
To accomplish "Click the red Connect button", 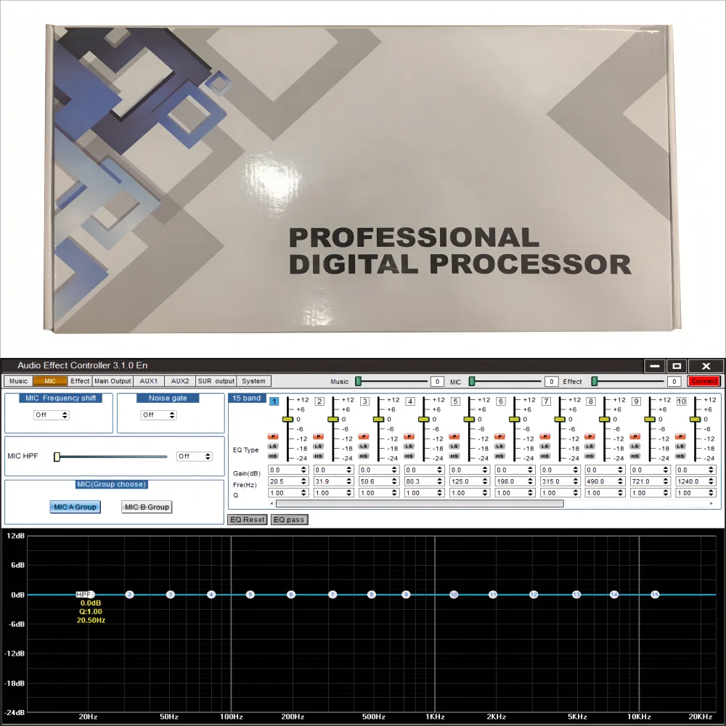I will point(703,381).
